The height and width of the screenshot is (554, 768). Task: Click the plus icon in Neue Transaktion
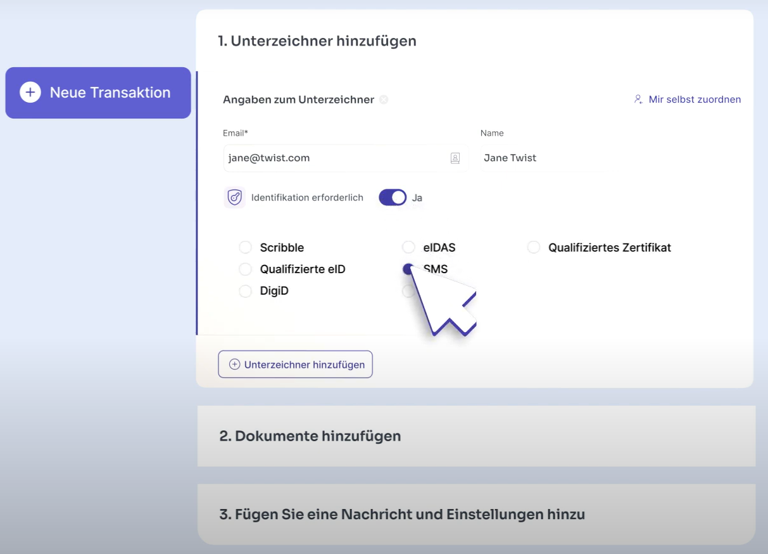click(x=30, y=93)
